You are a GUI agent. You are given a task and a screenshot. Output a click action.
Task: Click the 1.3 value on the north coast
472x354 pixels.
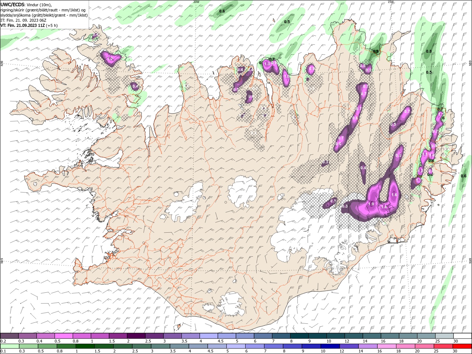coord(267,64)
